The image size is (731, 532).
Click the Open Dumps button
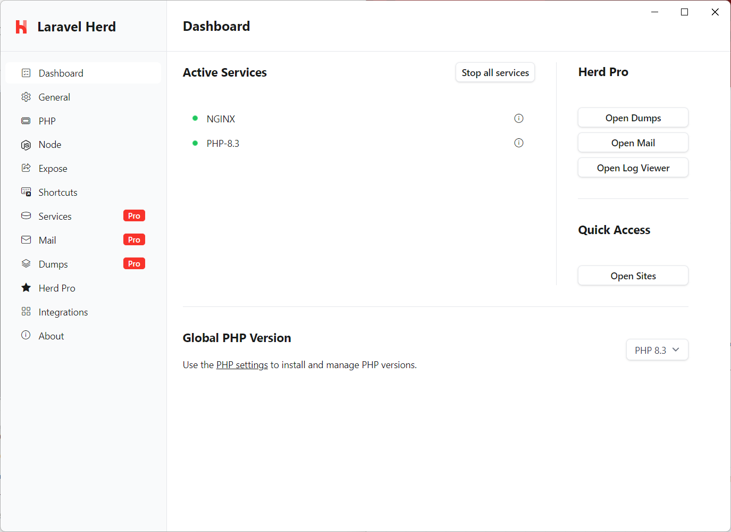pyautogui.click(x=633, y=118)
